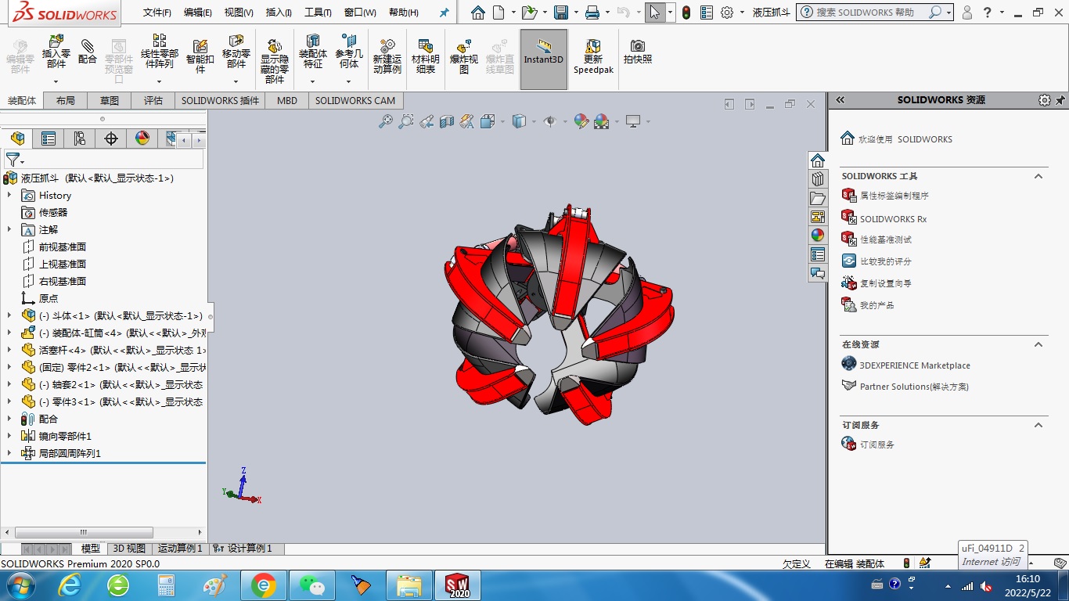Switch to the 运动算例 1 bottom tab
Image resolution: width=1069 pixels, height=601 pixels.
pyautogui.click(x=180, y=549)
